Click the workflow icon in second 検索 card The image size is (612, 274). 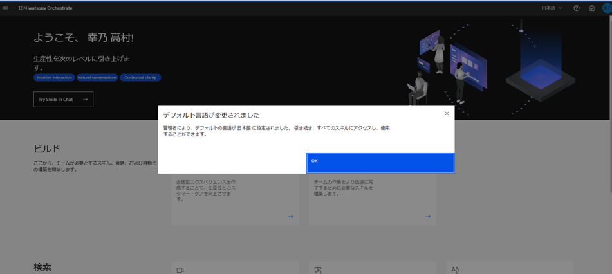pos(318,270)
